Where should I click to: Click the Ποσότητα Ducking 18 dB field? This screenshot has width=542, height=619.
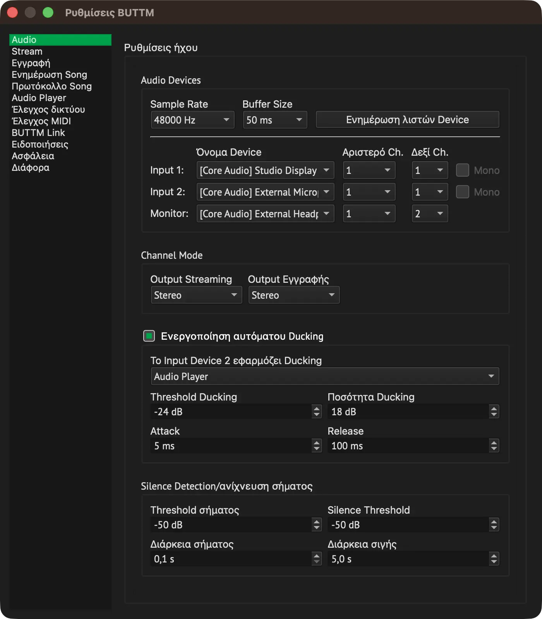click(x=408, y=411)
